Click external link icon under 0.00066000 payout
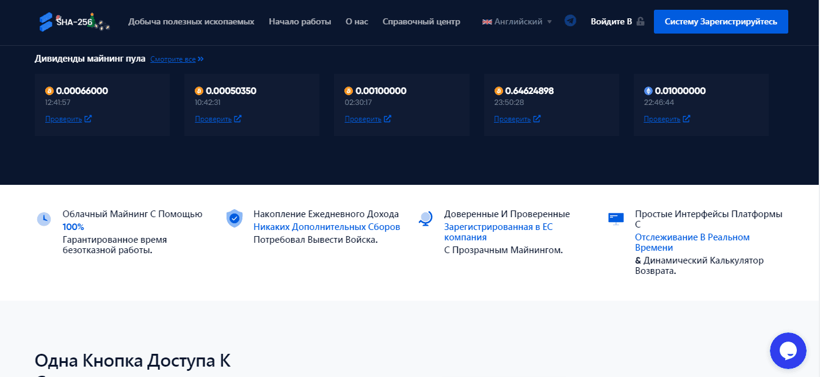 pos(88,119)
